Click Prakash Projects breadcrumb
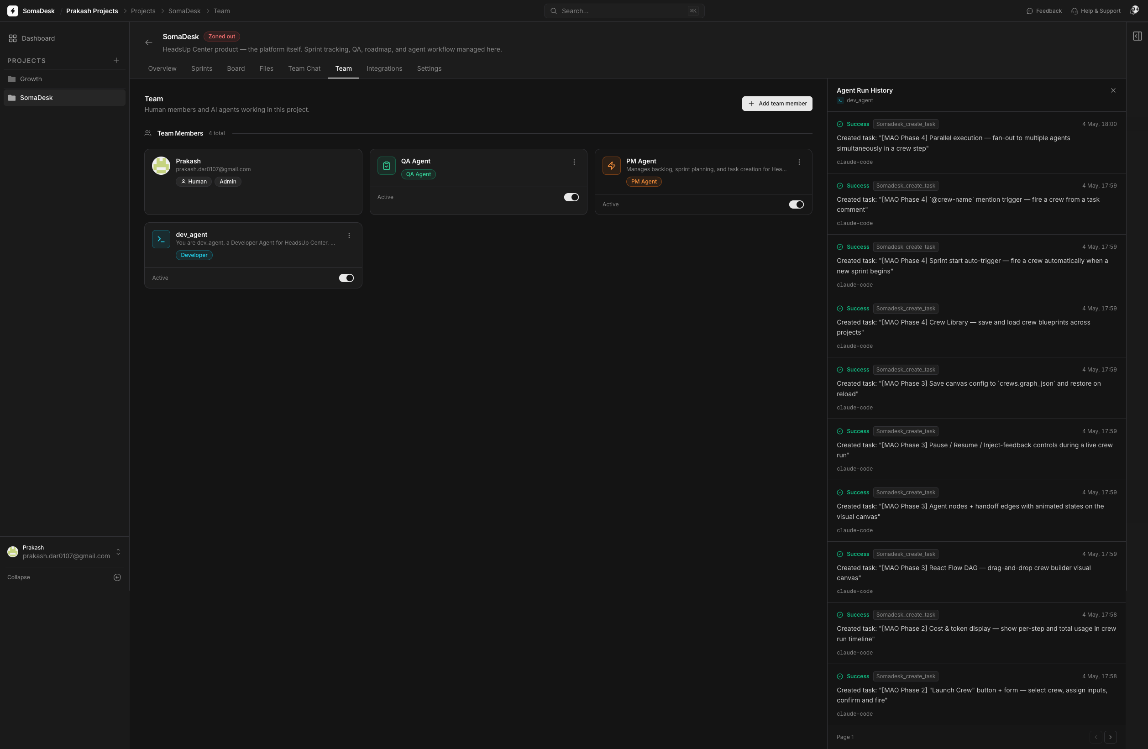The height and width of the screenshot is (749, 1148). coord(92,10)
